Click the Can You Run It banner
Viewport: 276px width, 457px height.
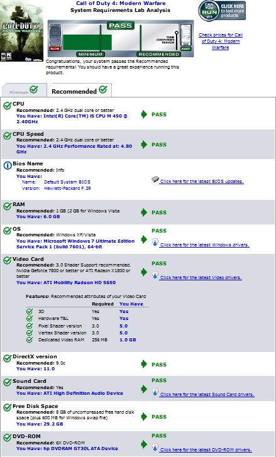click(x=222, y=11)
